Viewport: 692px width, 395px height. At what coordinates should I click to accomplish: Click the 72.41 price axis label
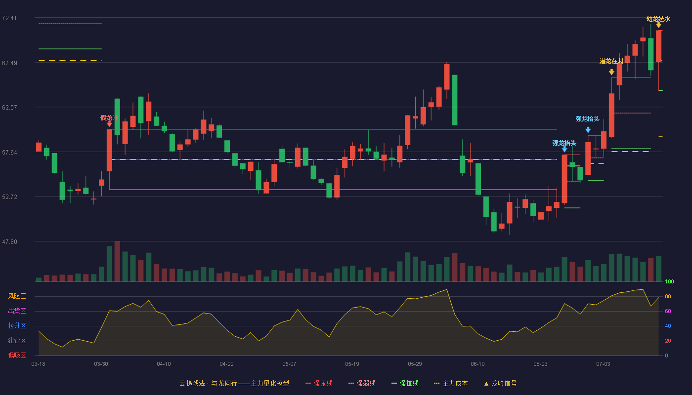pos(9,18)
